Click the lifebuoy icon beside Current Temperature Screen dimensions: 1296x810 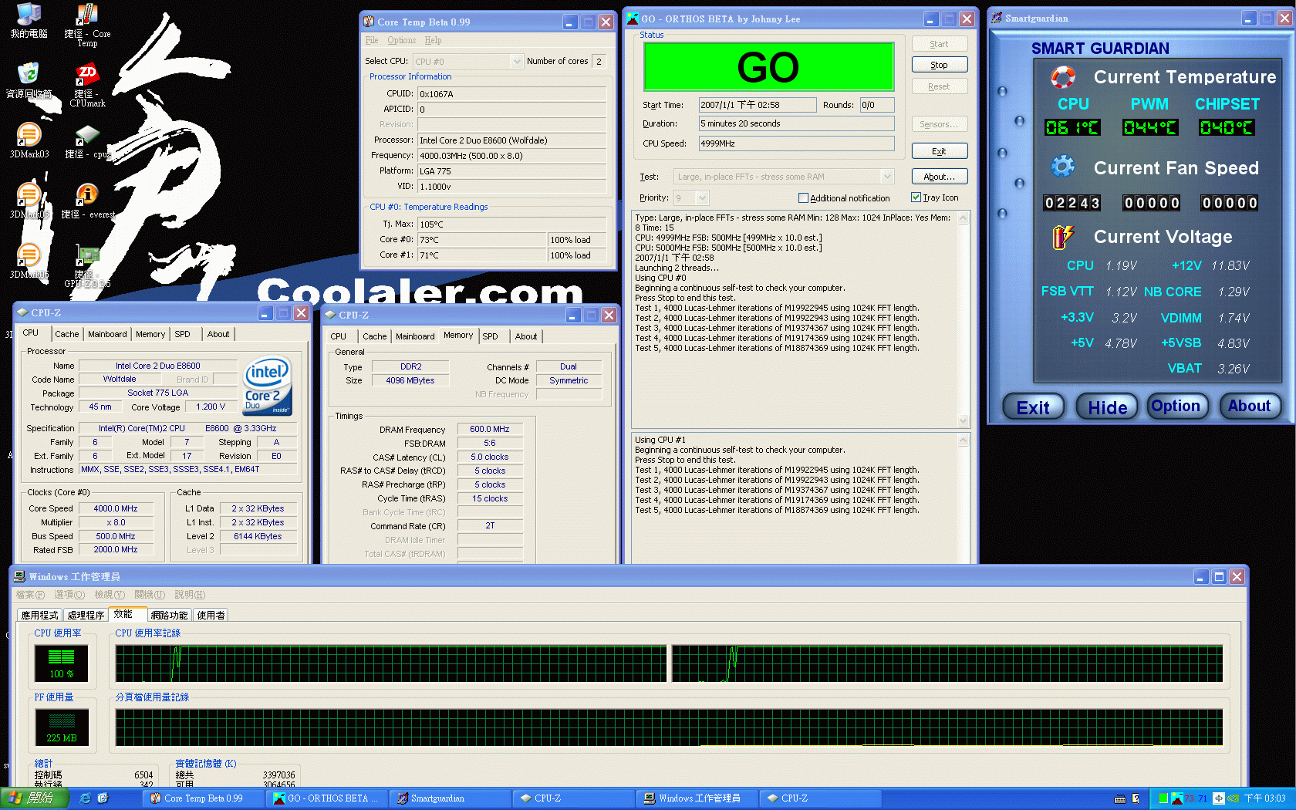[1063, 76]
